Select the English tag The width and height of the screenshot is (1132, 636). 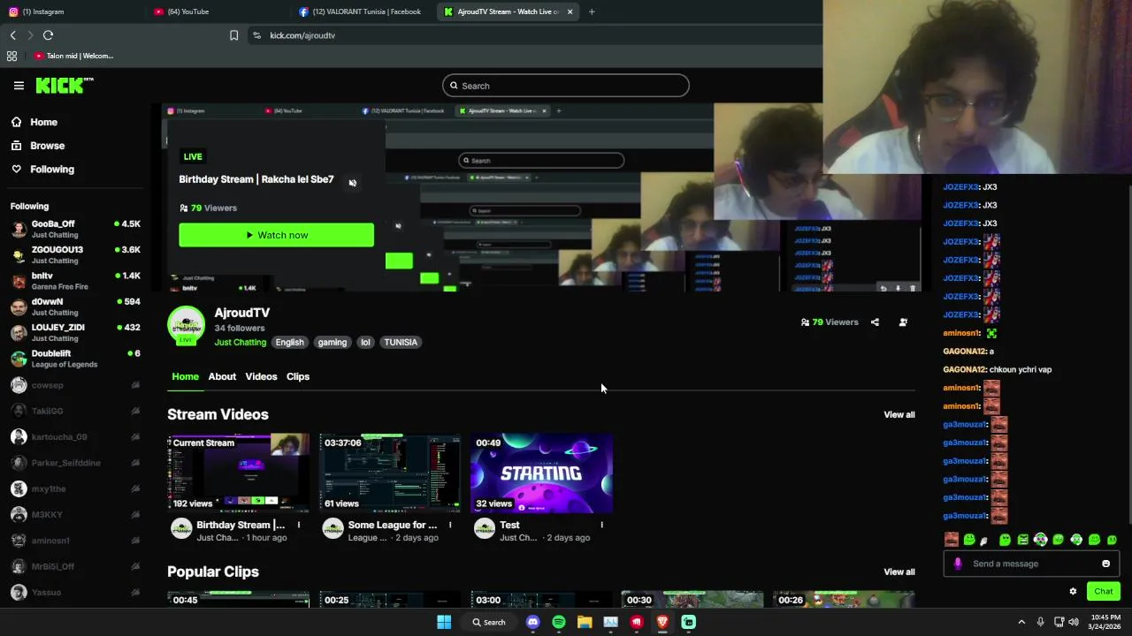[x=289, y=342]
